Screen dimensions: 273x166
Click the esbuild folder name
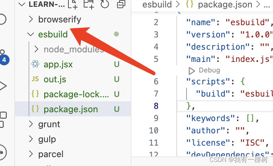[x=53, y=34]
